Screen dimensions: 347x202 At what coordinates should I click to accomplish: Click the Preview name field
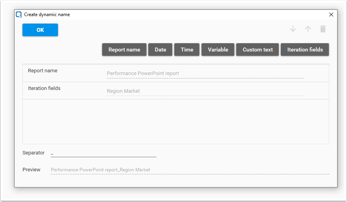190,170
